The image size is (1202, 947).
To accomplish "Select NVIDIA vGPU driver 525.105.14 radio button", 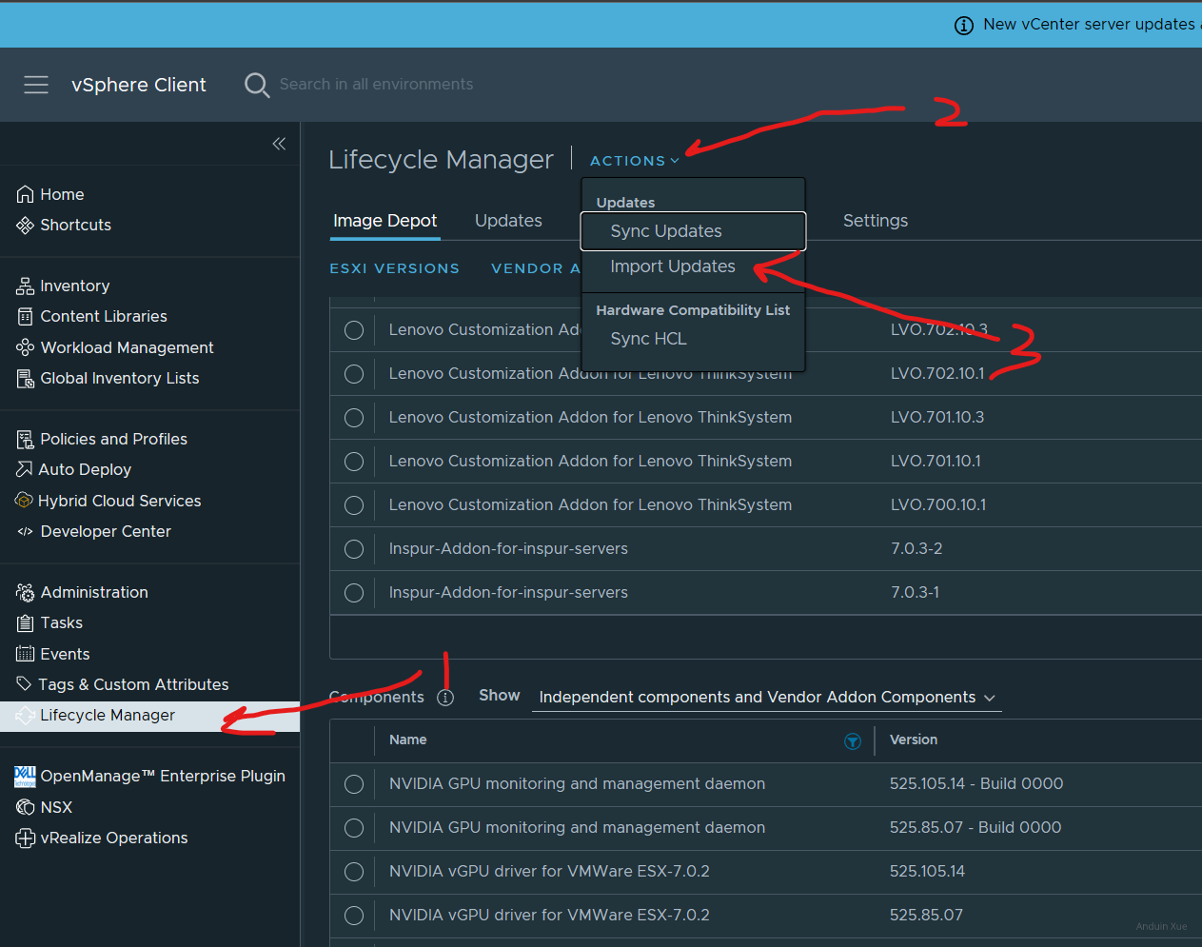I will [354, 872].
